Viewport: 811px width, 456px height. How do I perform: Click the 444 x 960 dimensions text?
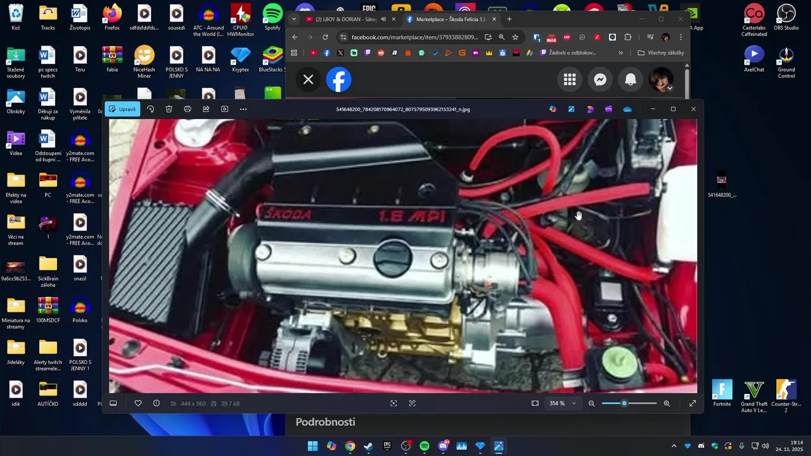pos(193,403)
